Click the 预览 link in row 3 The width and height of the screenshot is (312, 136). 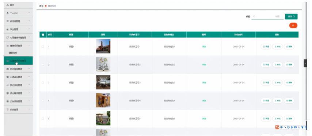point(204,83)
